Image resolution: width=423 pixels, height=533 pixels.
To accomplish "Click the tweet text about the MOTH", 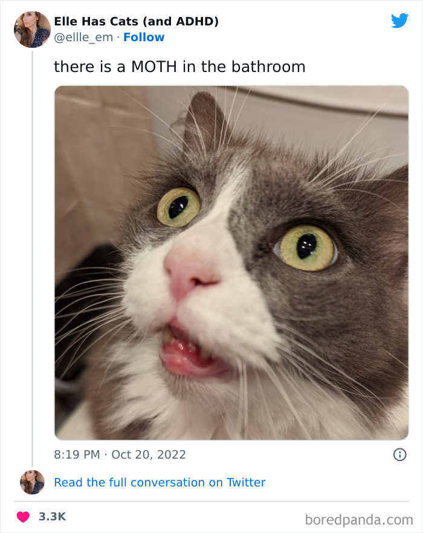I will point(179,67).
